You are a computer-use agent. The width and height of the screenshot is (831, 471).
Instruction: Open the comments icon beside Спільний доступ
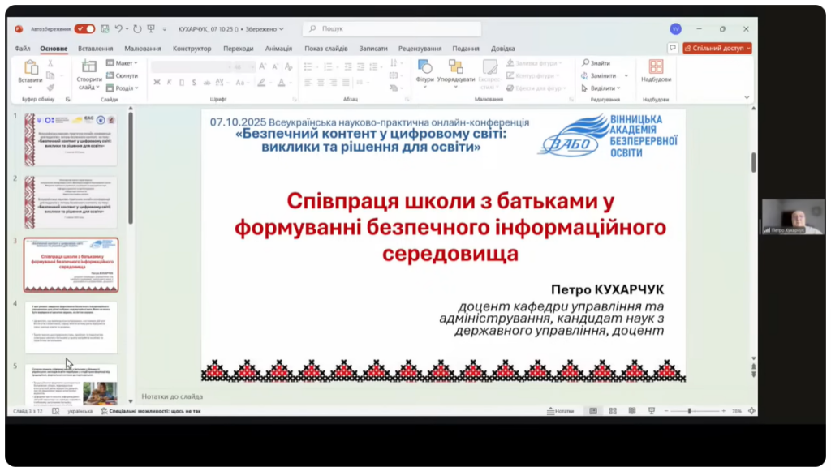(673, 48)
